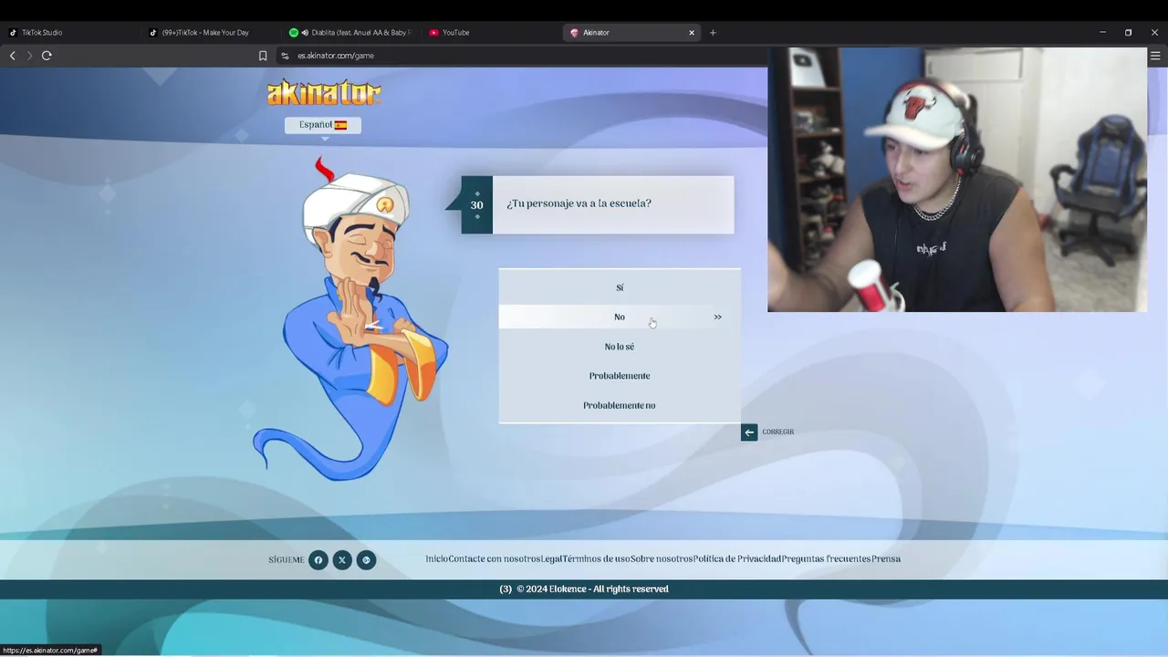
Task: Click the double-arrow on the No option
Action: (x=717, y=317)
